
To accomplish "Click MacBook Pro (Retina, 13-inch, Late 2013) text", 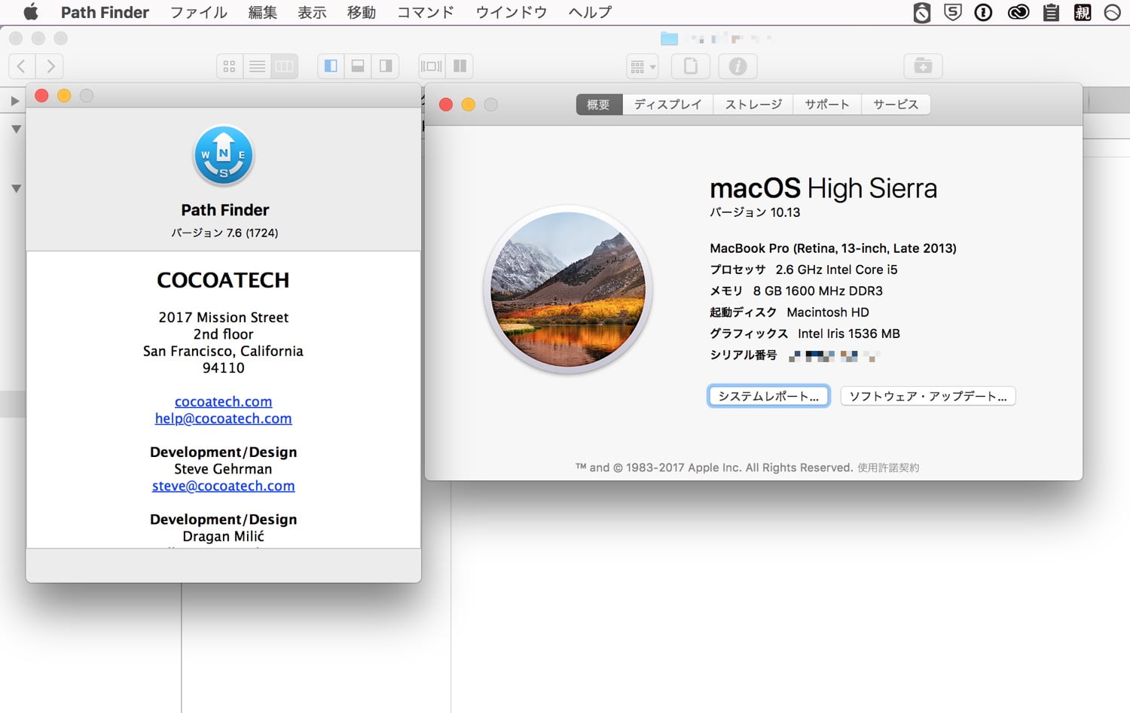I will point(833,248).
